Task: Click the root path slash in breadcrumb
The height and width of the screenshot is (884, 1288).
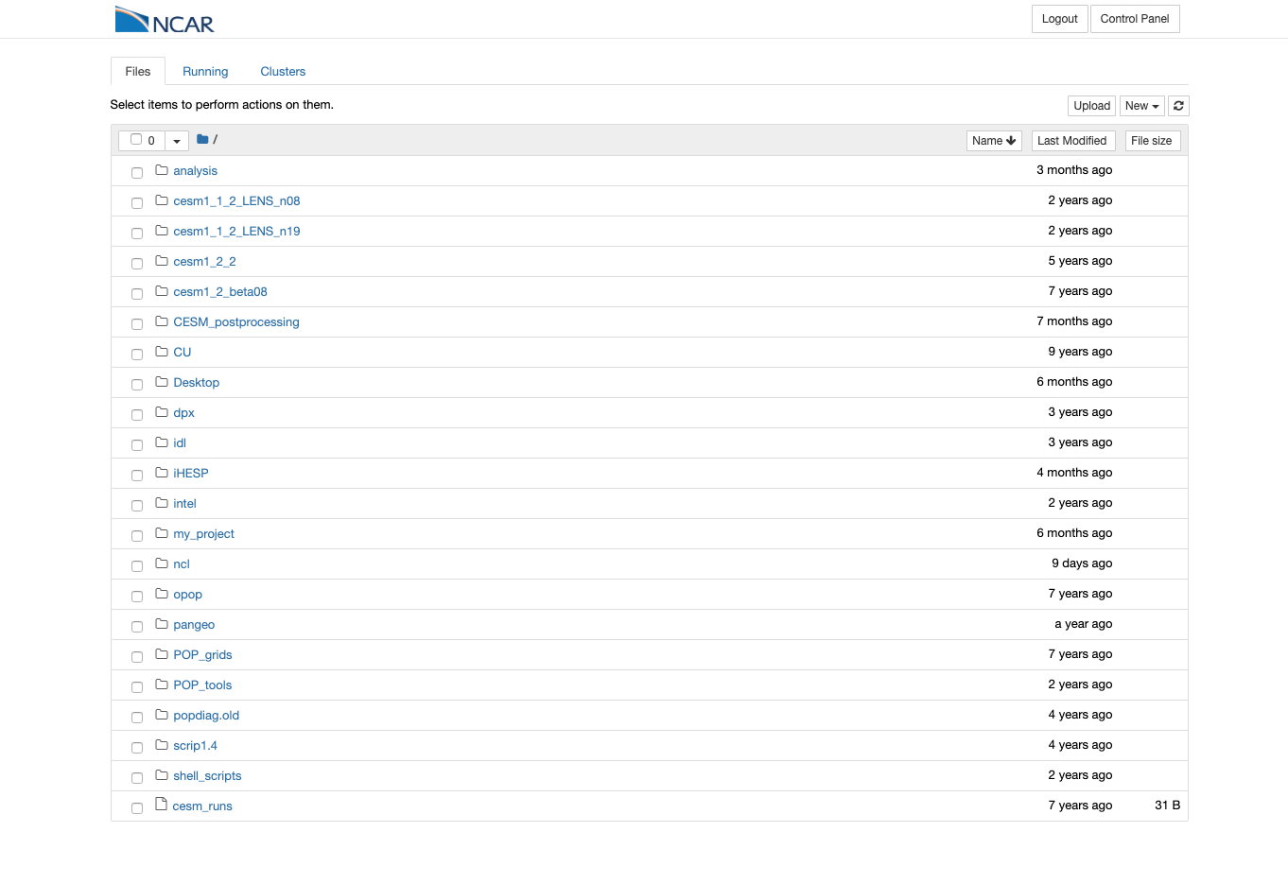Action: click(216, 140)
